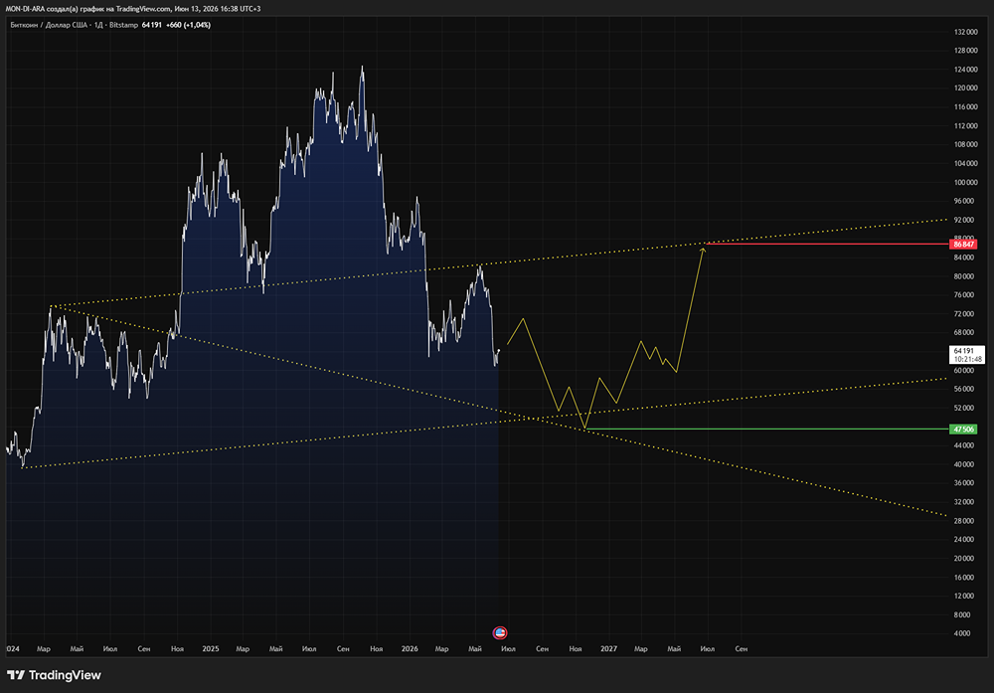Click the 40 000 price axis label

click(x=963, y=464)
